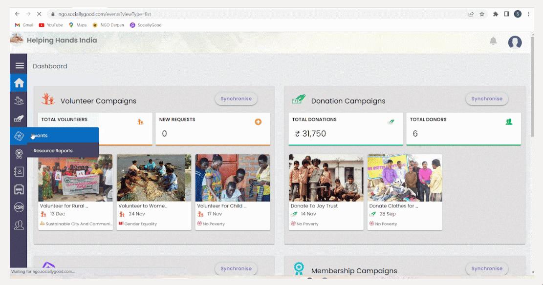Click the add New Requests plus icon
The width and height of the screenshot is (543, 285).
[x=258, y=122]
